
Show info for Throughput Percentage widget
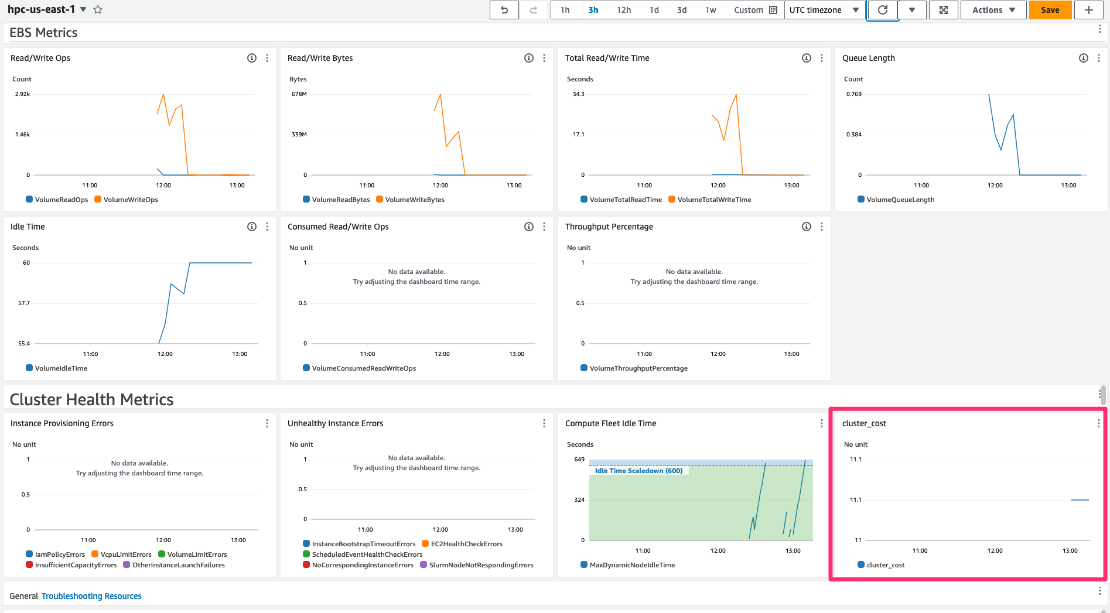point(807,227)
